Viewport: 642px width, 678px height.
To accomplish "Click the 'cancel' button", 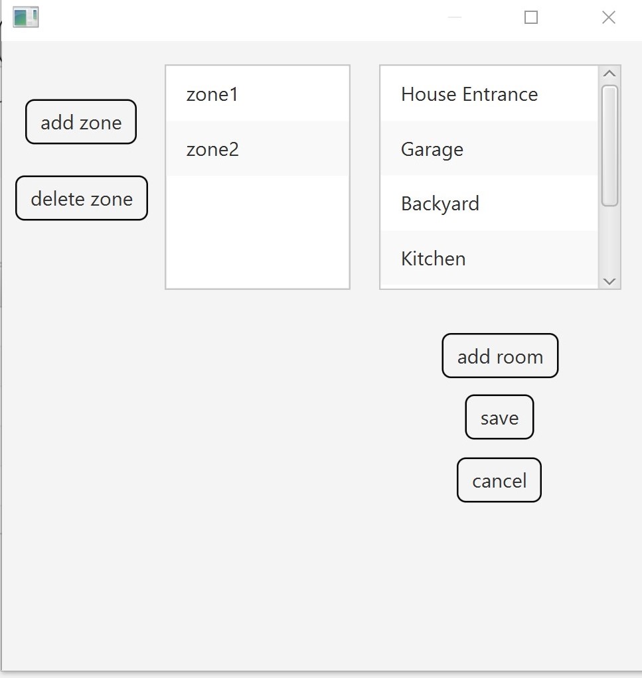I will coord(499,480).
